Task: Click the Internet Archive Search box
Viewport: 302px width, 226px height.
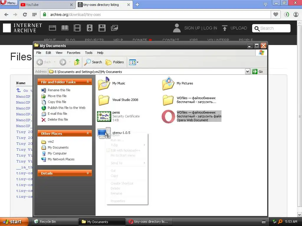Action: click(271, 28)
